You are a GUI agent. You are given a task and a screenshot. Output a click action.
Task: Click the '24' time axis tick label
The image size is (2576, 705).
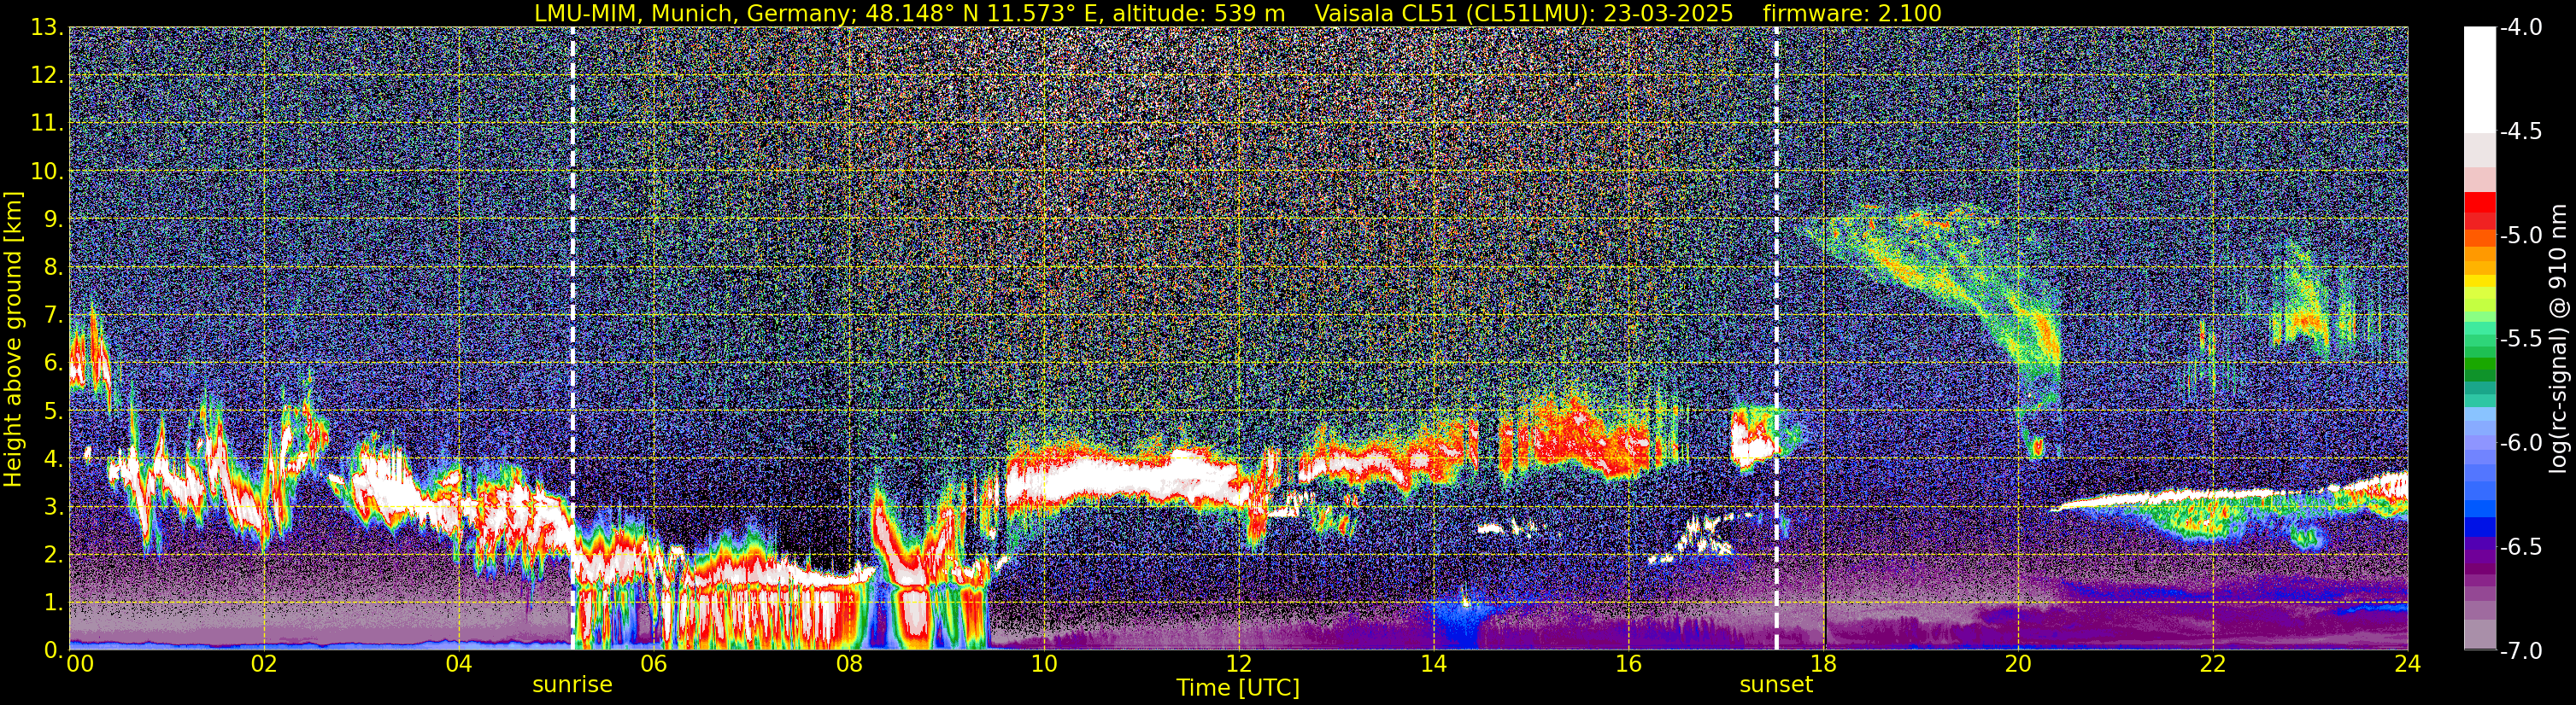click(x=2408, y=665)
